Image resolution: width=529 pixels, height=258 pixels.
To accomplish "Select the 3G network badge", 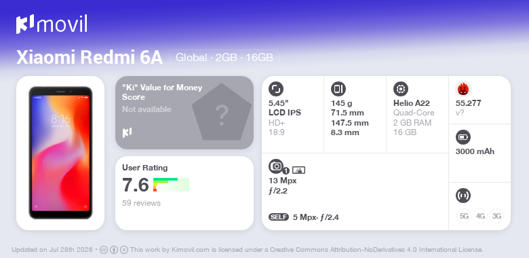I will pyautogui.click(x=496, y=216).
